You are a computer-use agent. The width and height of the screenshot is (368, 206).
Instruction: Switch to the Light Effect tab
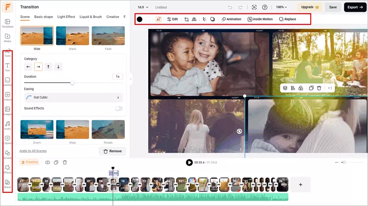(x=66, y=17)
